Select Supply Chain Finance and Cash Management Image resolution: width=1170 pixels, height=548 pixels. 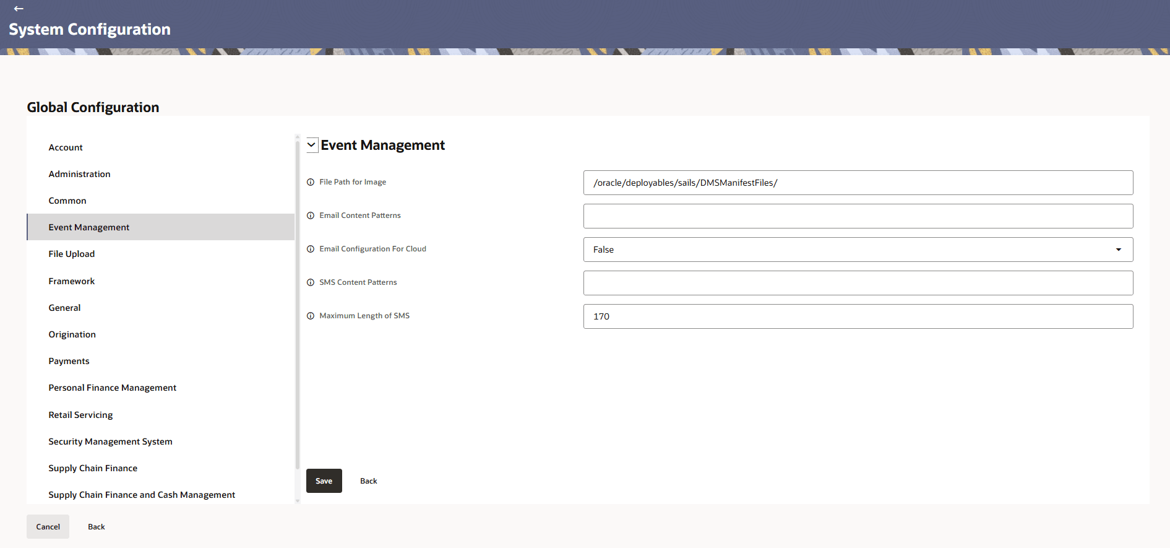tap(160, 495)
